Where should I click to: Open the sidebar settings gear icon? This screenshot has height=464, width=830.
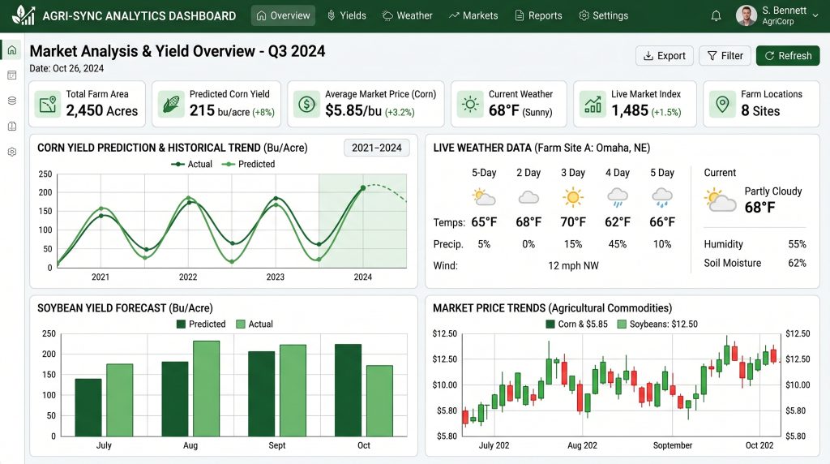12,152
